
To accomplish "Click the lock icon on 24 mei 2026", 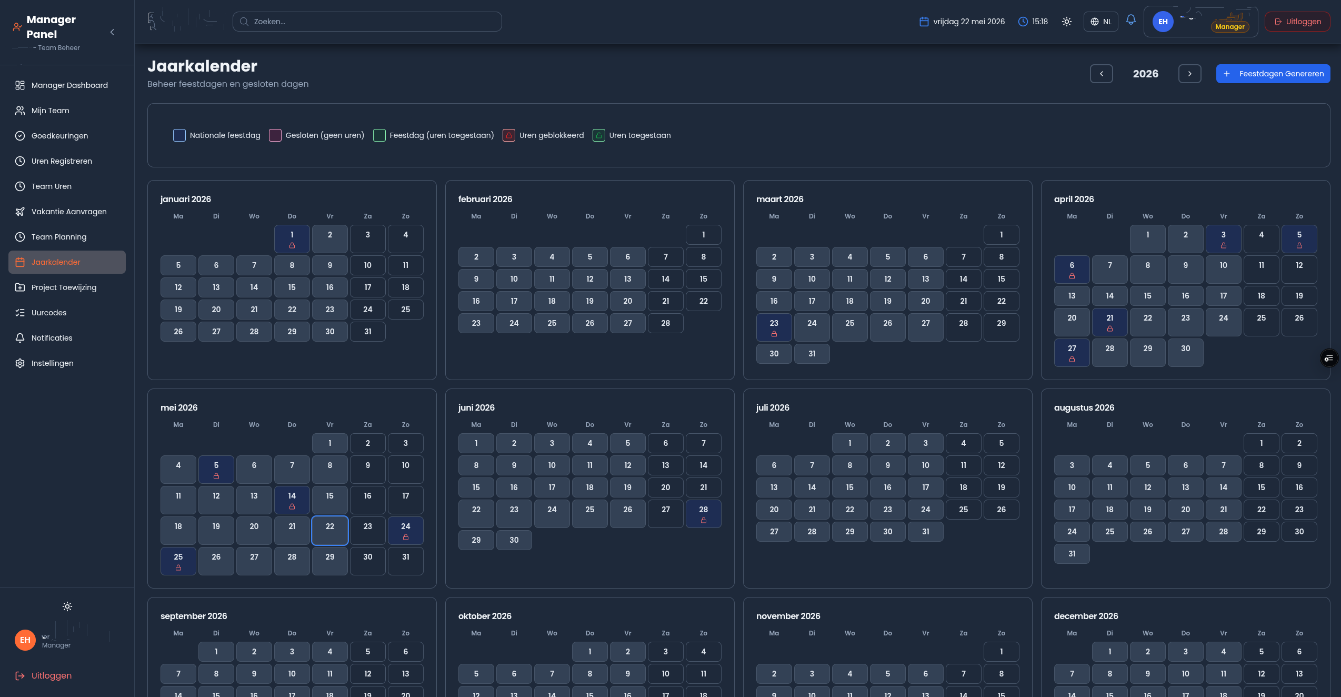I will 406,537.
